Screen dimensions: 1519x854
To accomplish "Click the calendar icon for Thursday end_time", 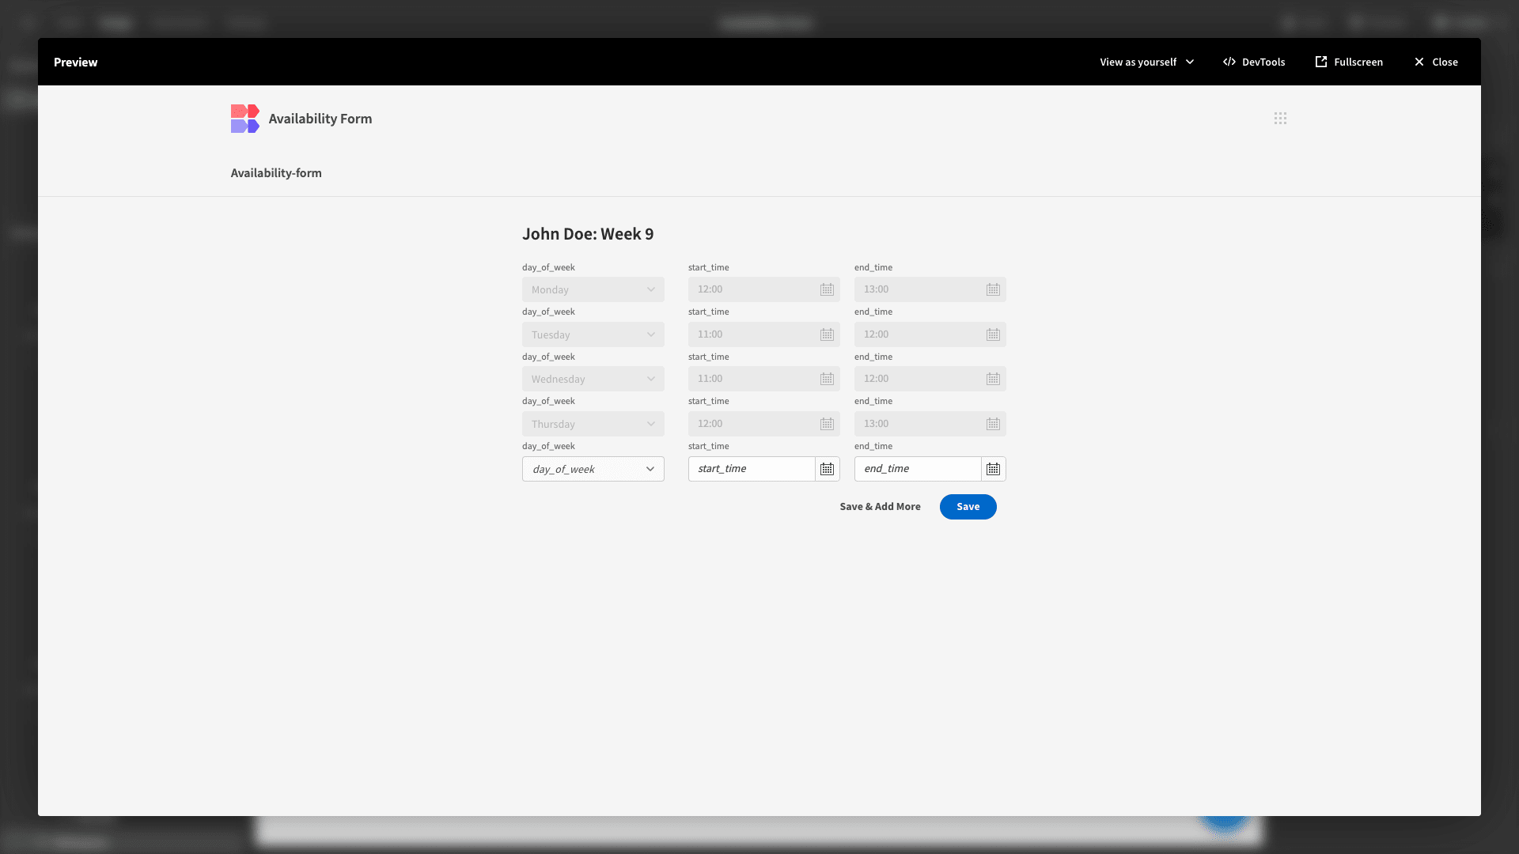I will [x=993, y=424].
